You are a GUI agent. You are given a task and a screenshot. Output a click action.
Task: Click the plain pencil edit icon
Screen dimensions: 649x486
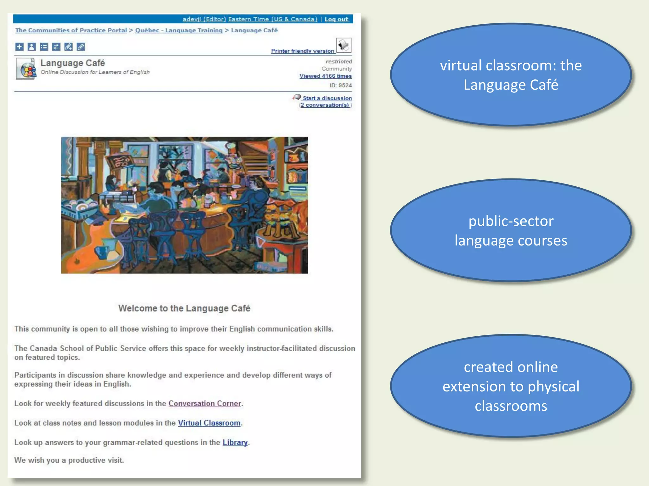tap(81, 47)
